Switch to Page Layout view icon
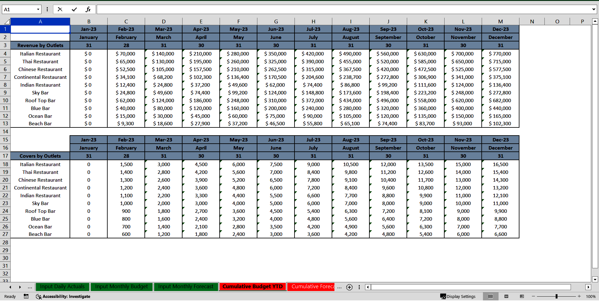The height and width of the screenshot is (301, 599). pyautogui.click(x=506, y=296)
